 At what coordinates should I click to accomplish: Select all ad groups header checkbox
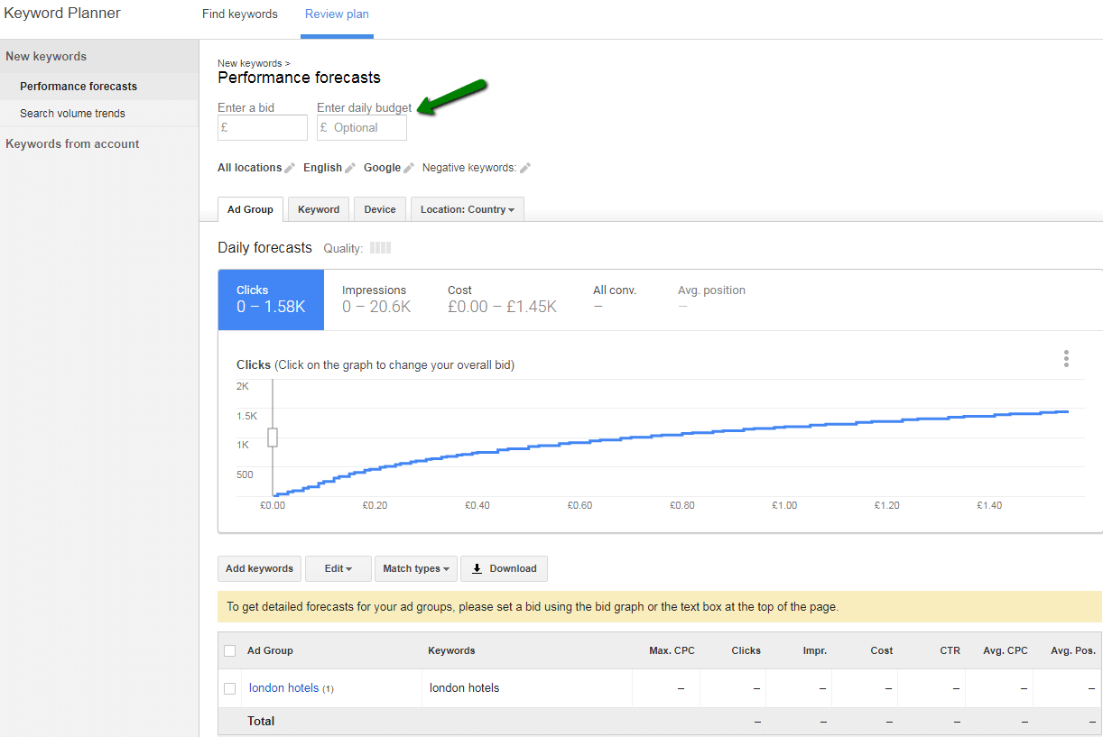(229, 650)
